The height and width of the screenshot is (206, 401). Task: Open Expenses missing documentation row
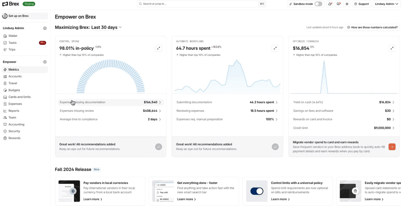tap(111, 102)
